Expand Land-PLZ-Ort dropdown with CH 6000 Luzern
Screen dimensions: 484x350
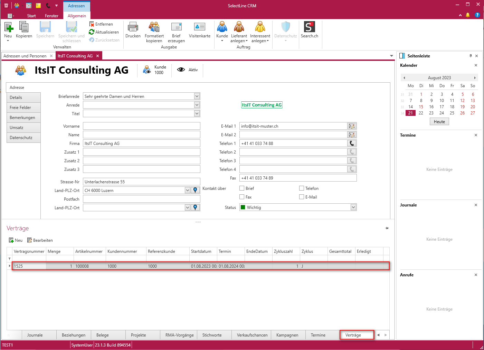pyautogui.click(x=188, y=190)
